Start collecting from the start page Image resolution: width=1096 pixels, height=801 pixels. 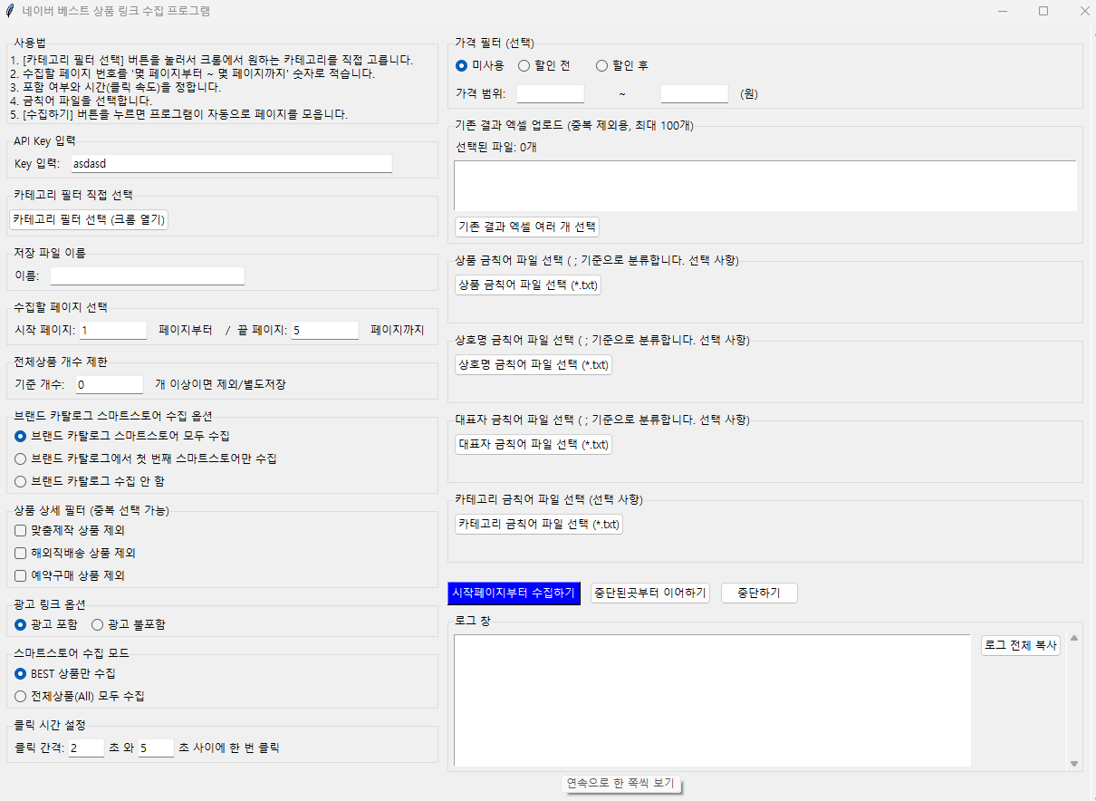514,593
